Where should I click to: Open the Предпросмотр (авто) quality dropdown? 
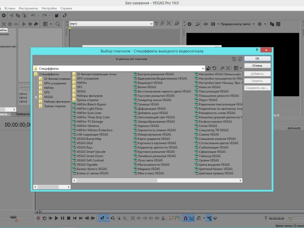(x=253, y=24)
